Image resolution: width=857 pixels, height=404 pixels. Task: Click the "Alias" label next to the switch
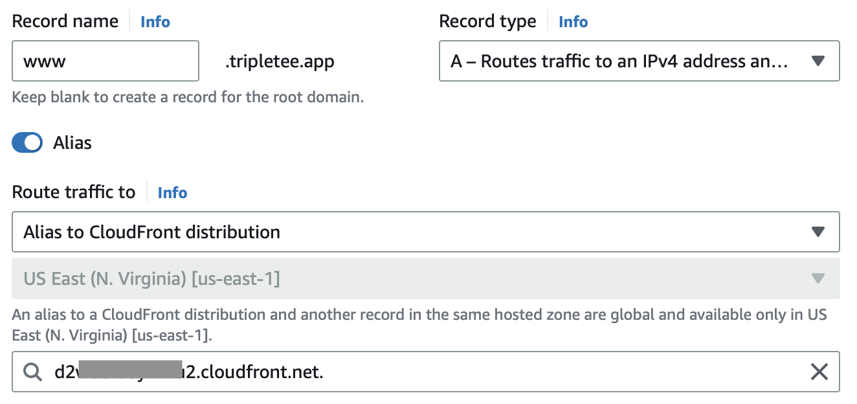click(72, 142)
